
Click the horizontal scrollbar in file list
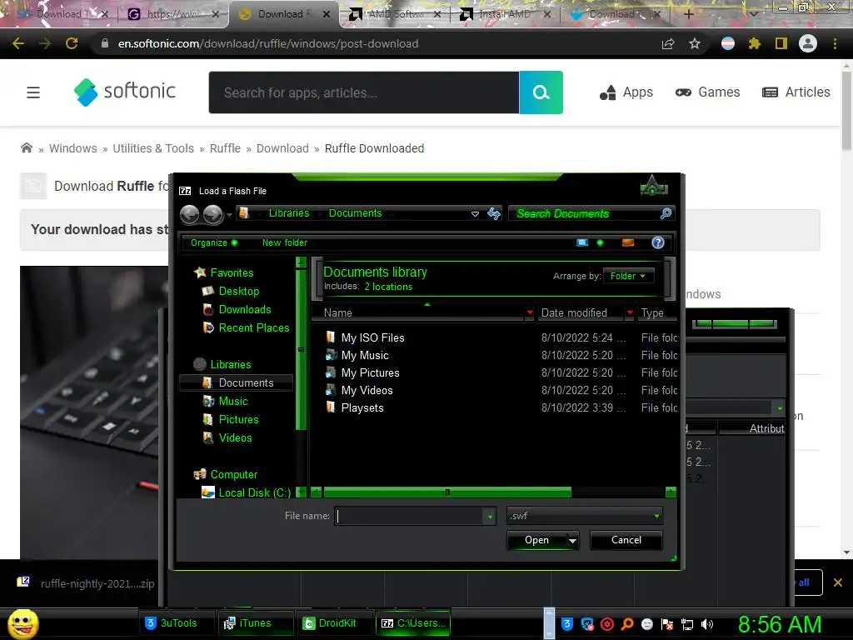point(447,492)
